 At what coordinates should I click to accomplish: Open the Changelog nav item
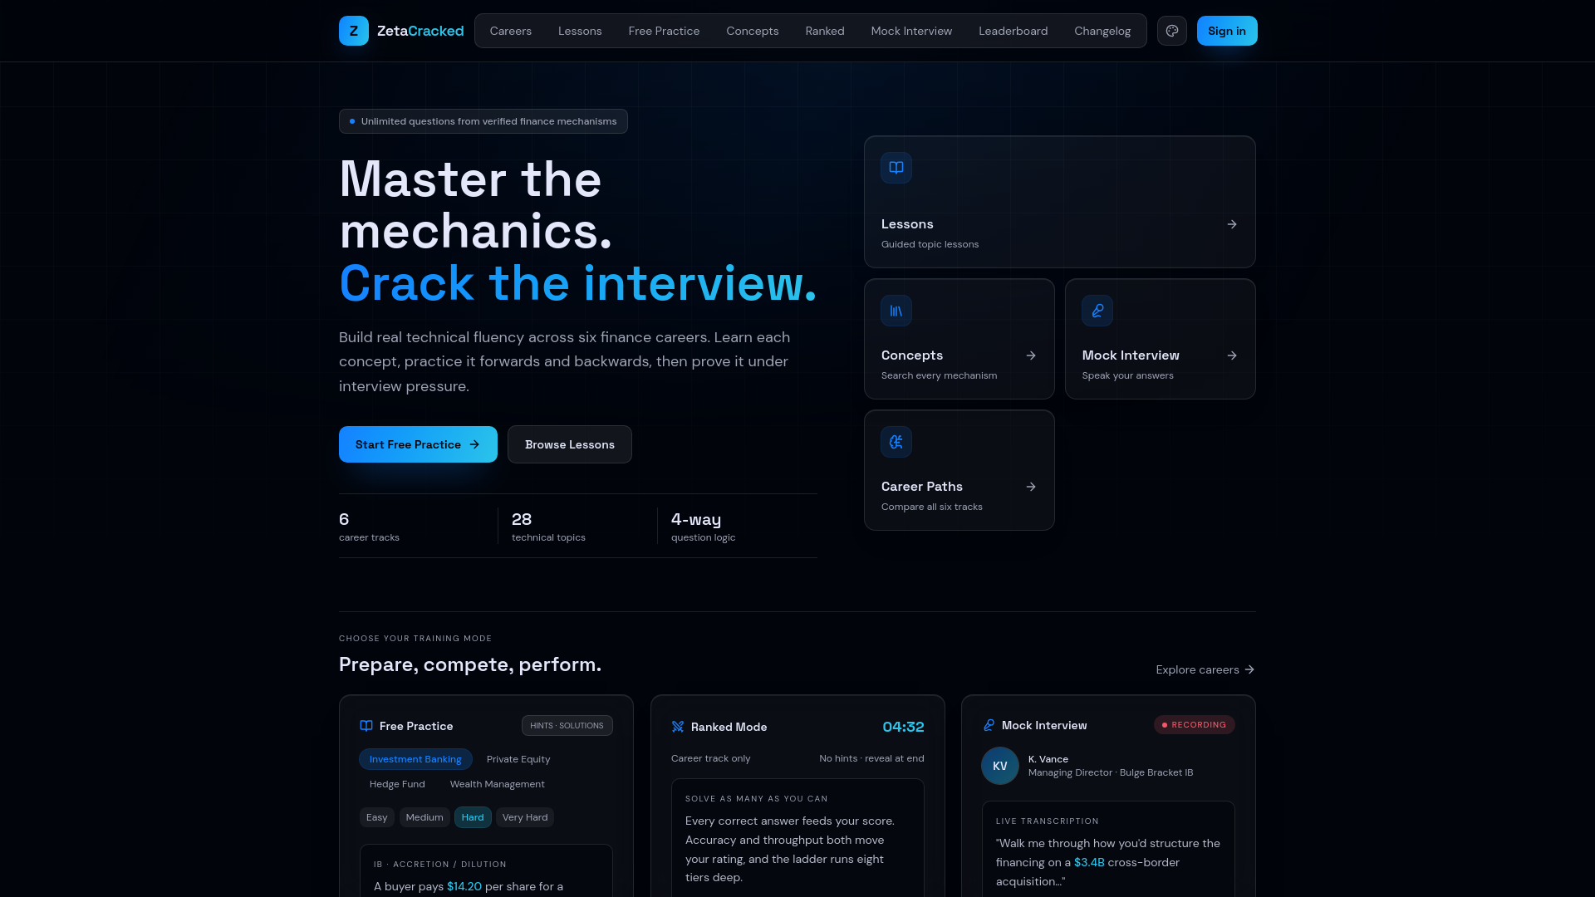coord(1102,31)
